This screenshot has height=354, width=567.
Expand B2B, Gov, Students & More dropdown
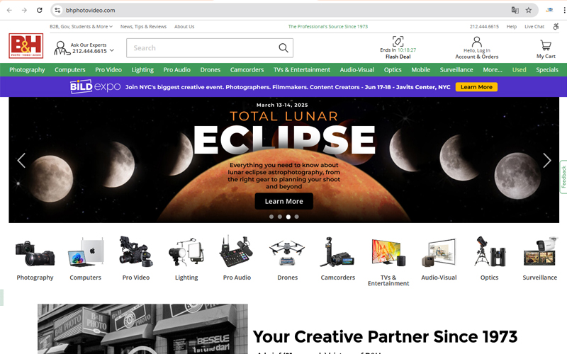(82, 26)
